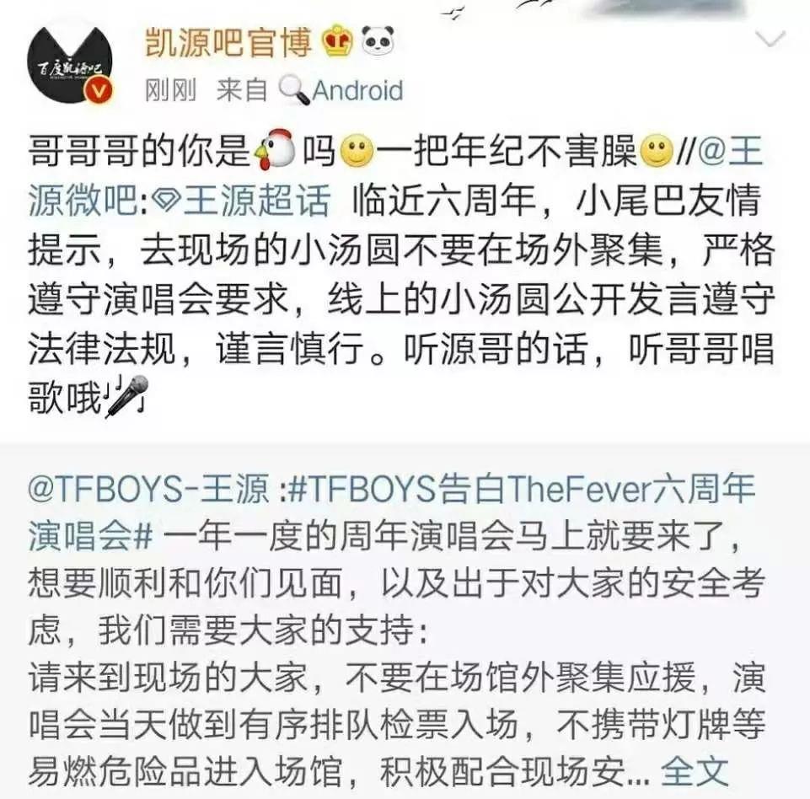Open the post options chevron dropdown
The width and height of the screenshot is (810, 799).
point(770,39)
